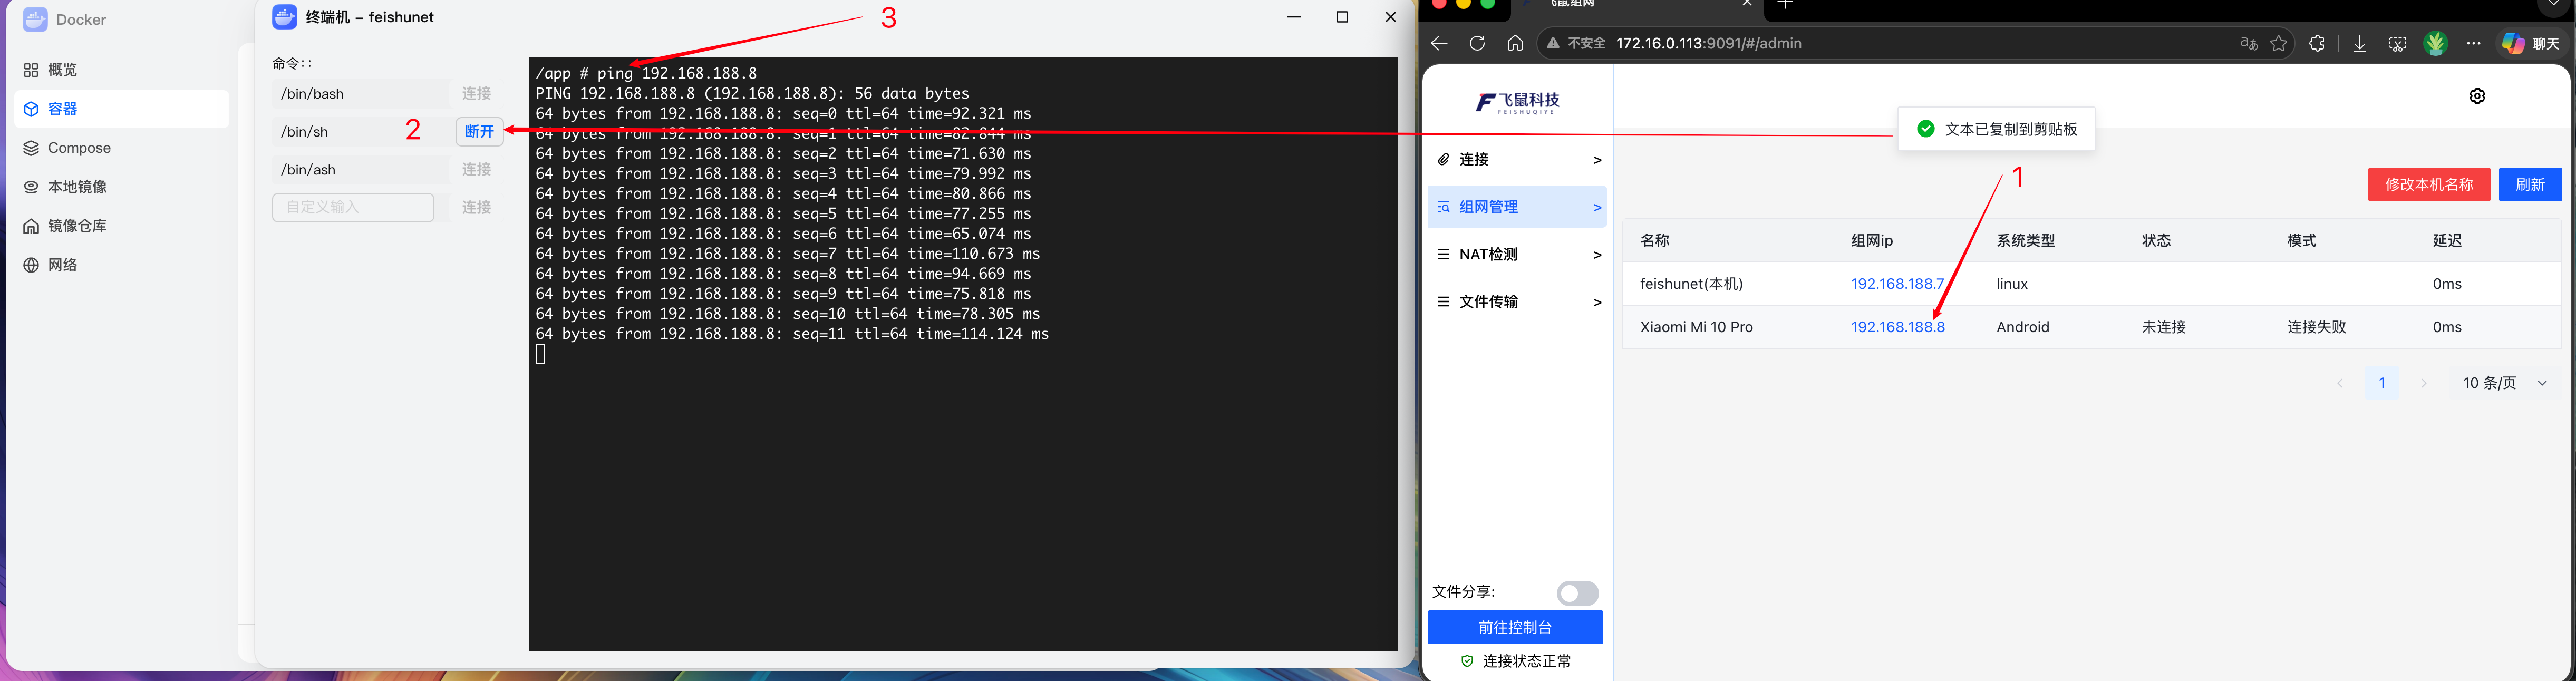Connect using the /bin/bash command

476,94
